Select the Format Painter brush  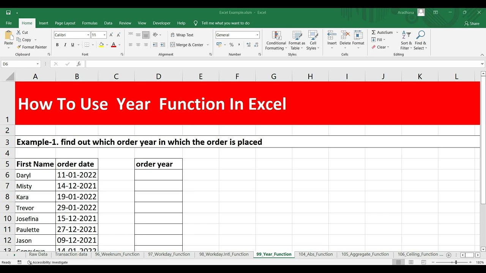point(19,47)
